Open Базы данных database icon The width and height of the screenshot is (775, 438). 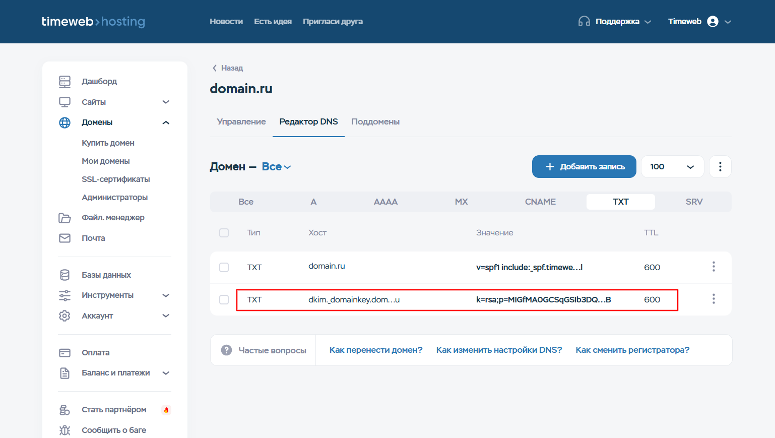(64, 275)
